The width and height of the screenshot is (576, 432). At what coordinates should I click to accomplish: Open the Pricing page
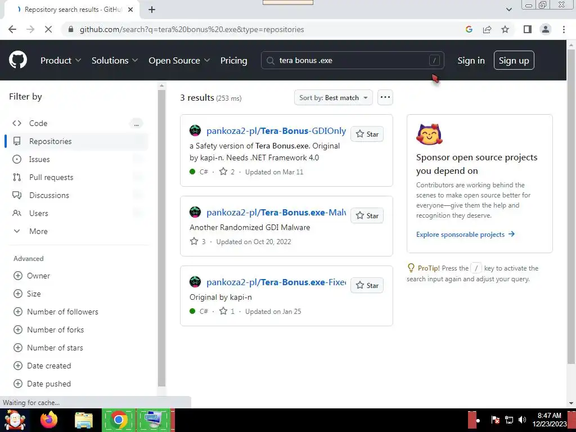point(233,60)
